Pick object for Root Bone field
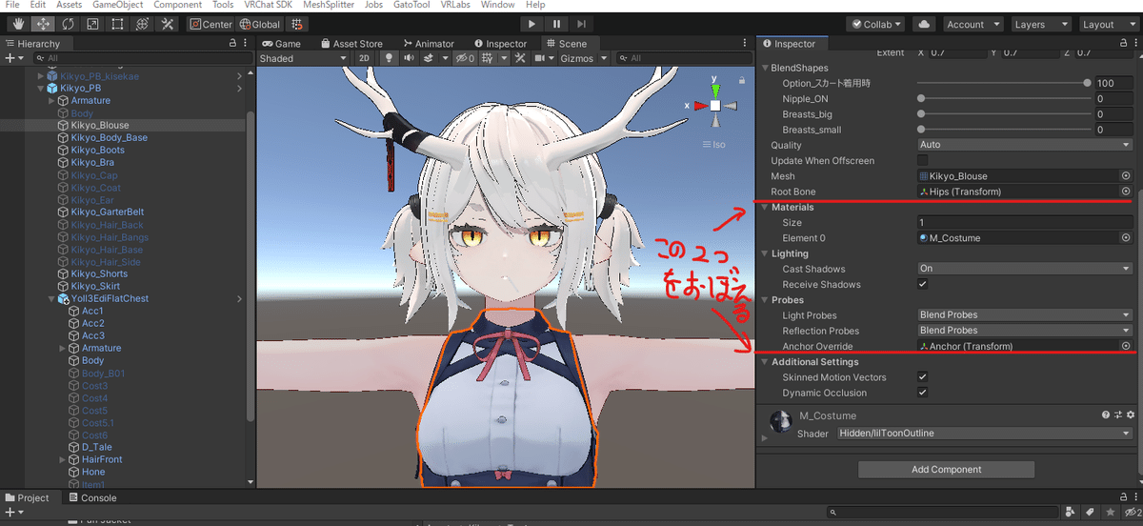 [1126, 192]
